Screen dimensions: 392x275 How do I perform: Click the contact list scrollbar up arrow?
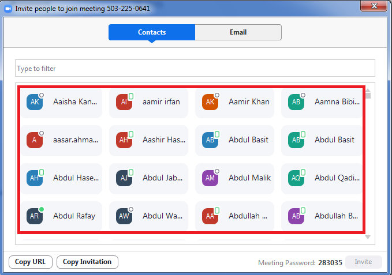[368, 91]
